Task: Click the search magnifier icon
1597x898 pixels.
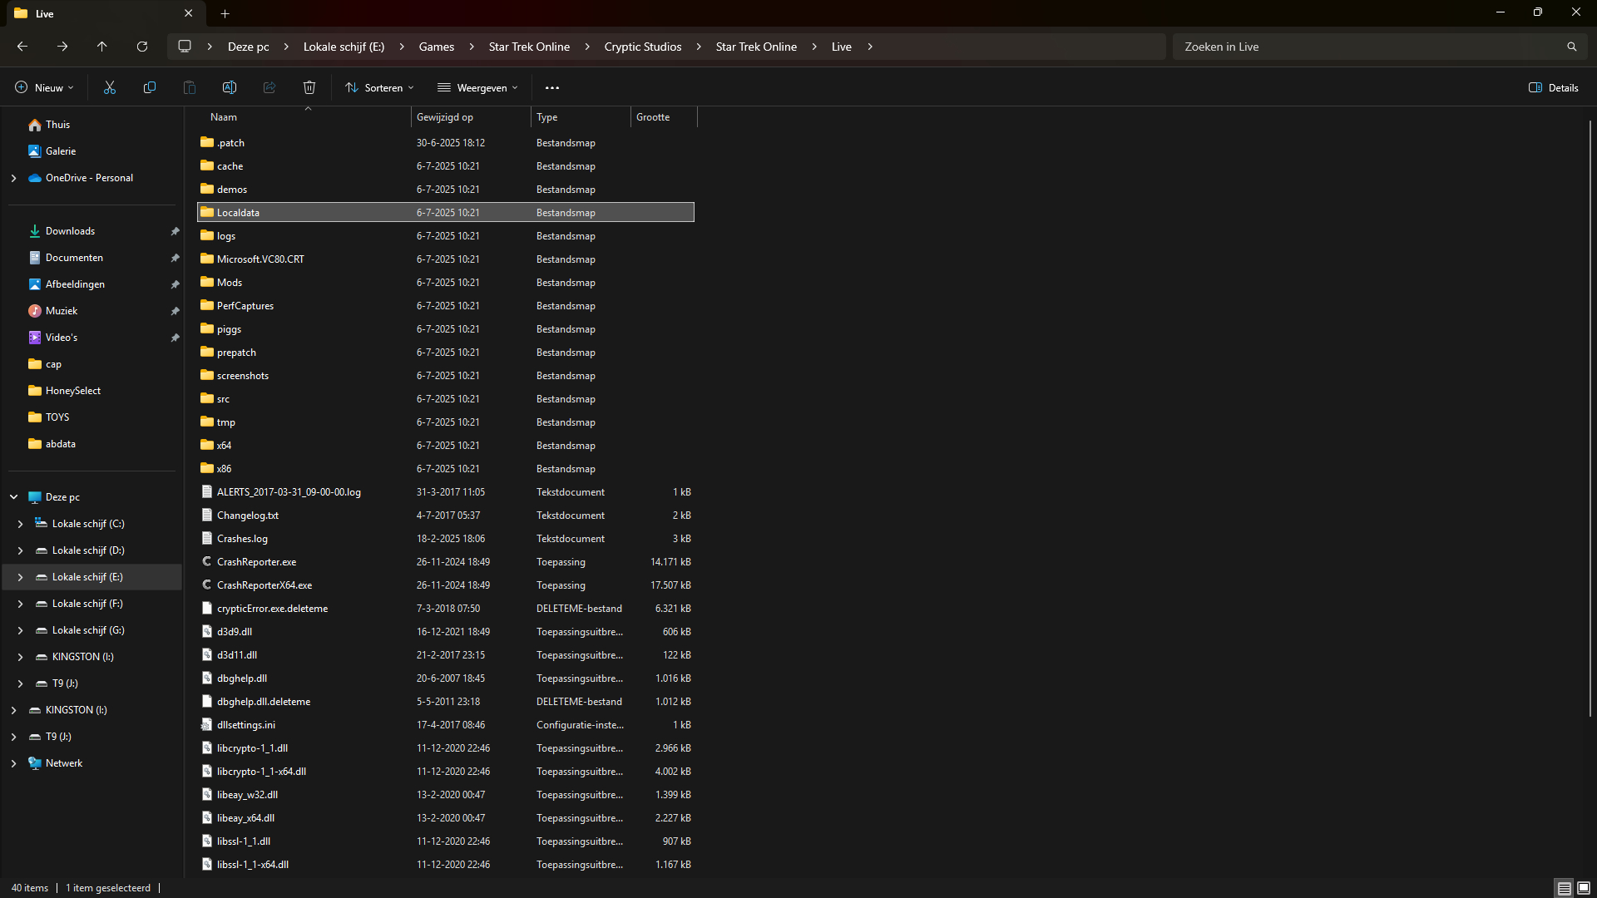Action: (x=1571, y=47)
